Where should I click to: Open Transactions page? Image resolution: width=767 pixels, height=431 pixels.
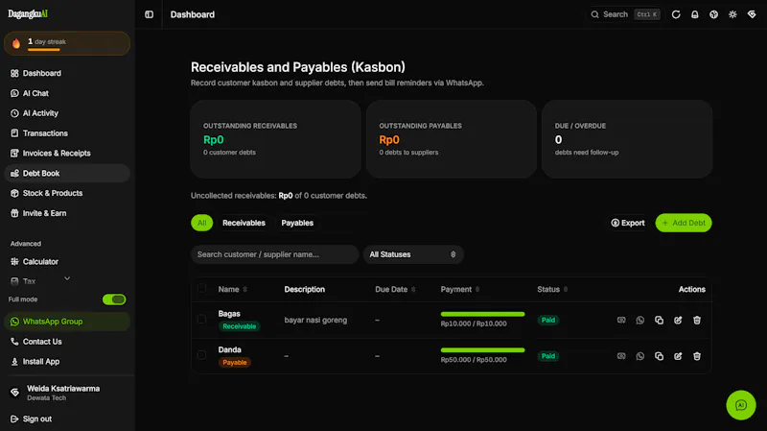tap(67, 133)
